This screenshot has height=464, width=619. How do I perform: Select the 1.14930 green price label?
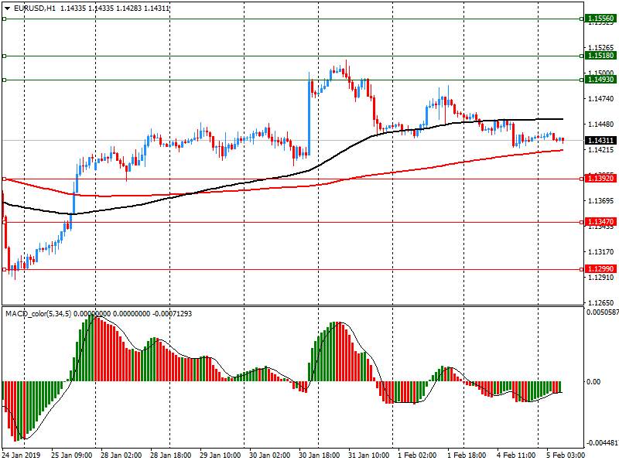pos(600,80)
